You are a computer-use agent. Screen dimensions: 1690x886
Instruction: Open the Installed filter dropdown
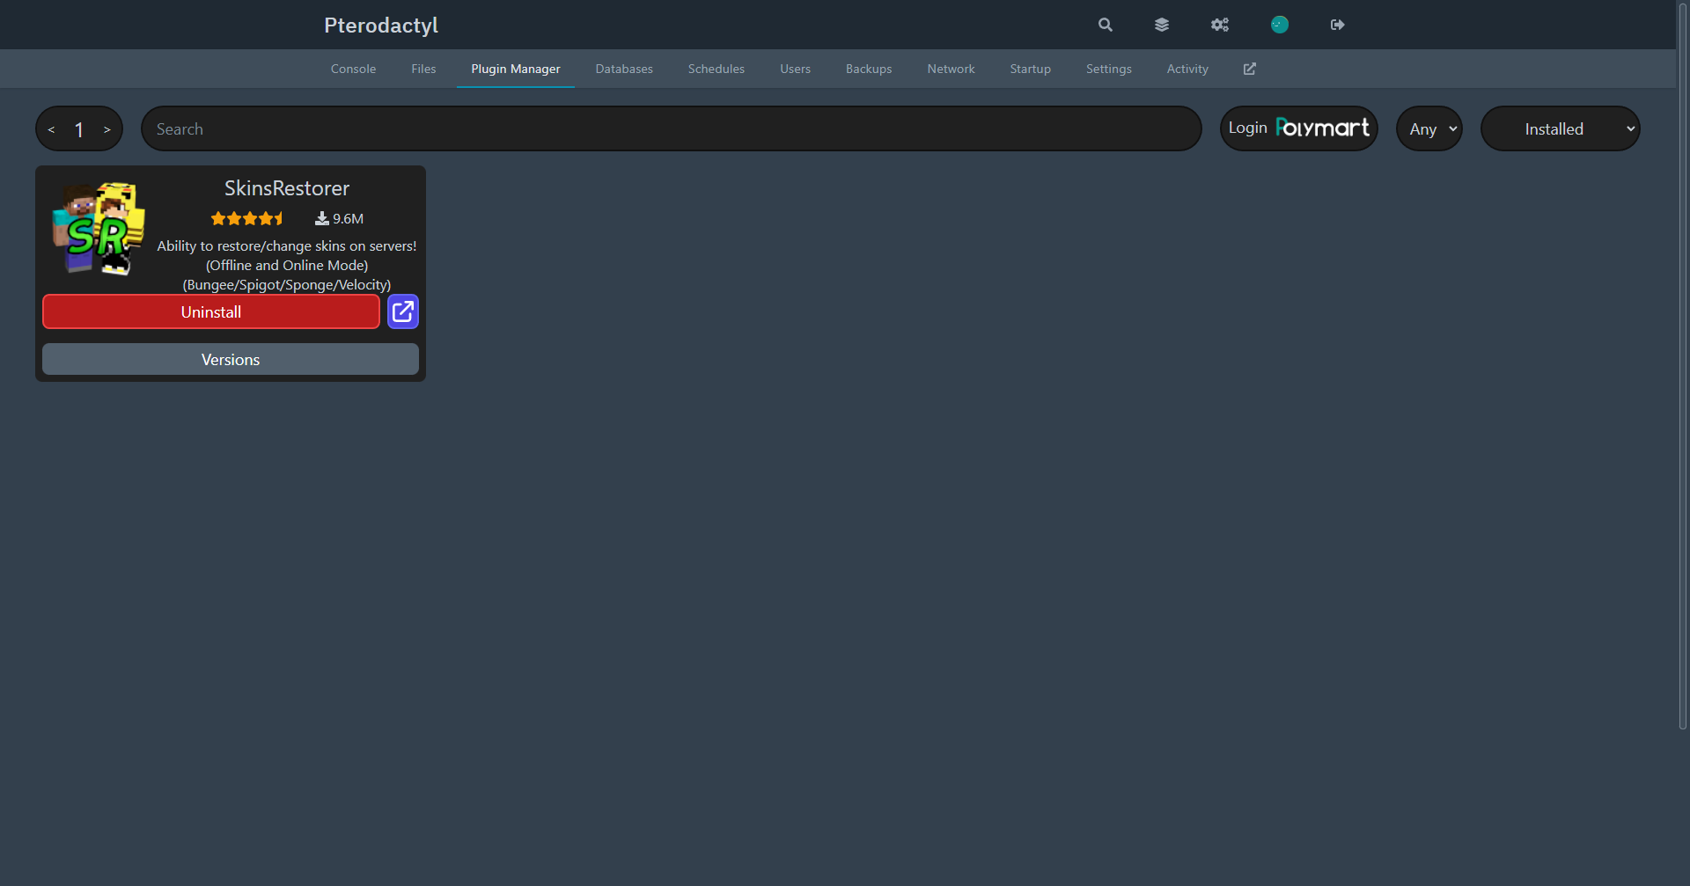(x=1560, y=128)
